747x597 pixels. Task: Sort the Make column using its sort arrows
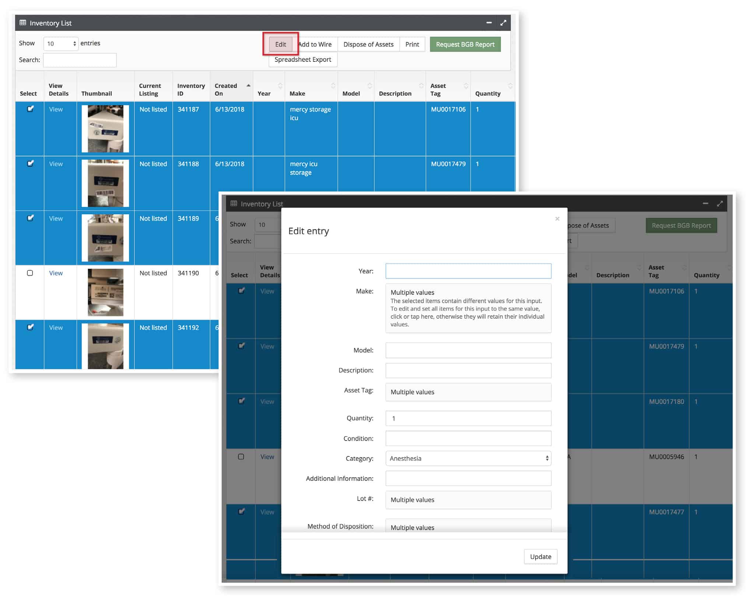click(x=333, y=86)
